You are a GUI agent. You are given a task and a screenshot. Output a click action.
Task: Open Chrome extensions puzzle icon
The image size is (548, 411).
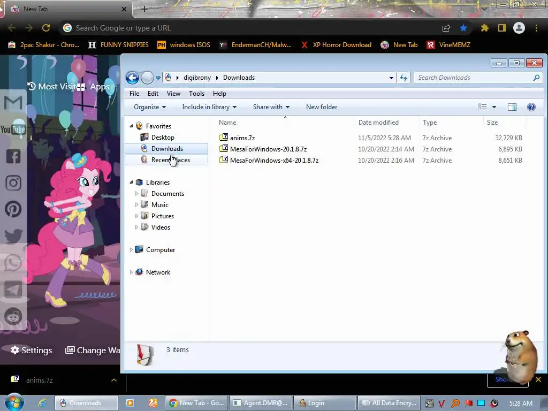pos(484,28)
